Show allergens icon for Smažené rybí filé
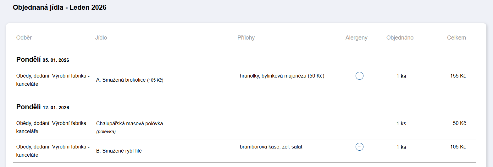Viewport: 493px width, 167px height. [x=359, y=147]
